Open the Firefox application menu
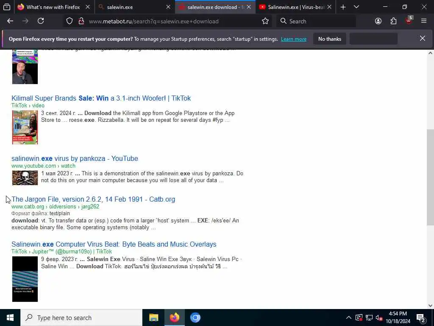The image size is (434, 326). [x=423, y=21]
